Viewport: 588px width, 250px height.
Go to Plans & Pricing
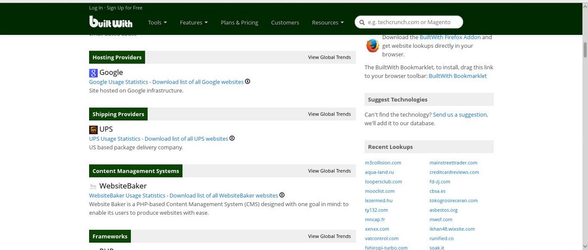coord(239,22)
